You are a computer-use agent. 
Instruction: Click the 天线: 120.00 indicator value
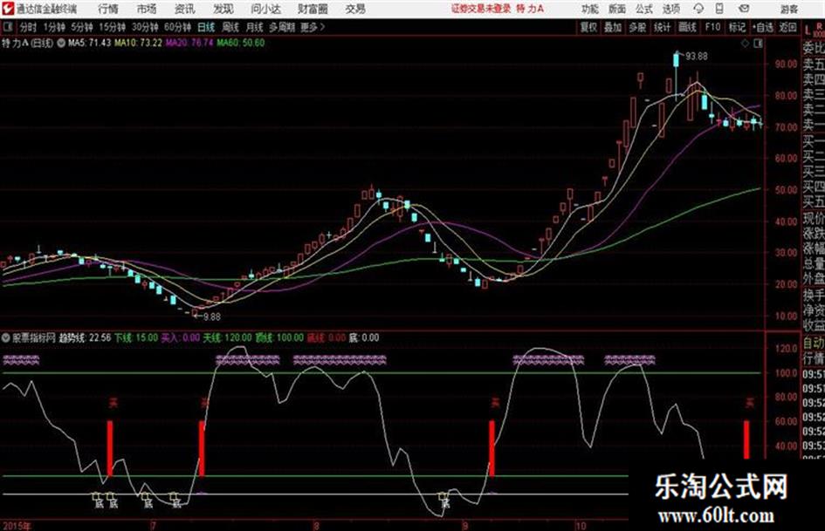[227, 338]
